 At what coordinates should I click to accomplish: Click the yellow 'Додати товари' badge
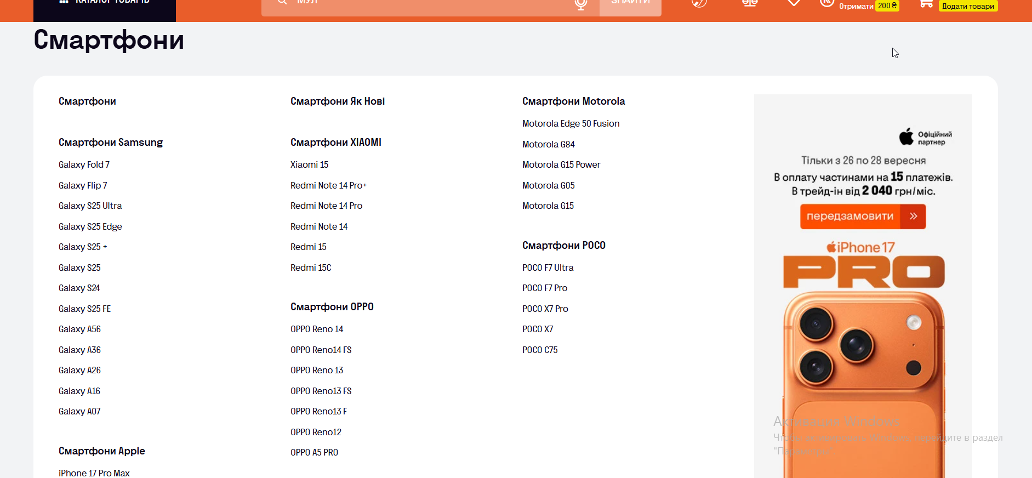968,6
